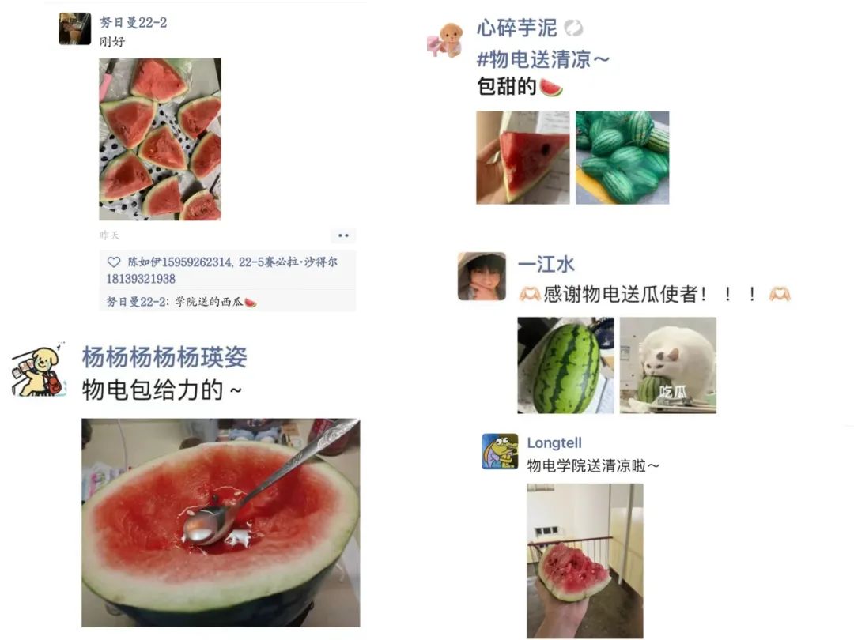View the hand-held watermelon slice photo by 心碎芋泥

[523, 158]
